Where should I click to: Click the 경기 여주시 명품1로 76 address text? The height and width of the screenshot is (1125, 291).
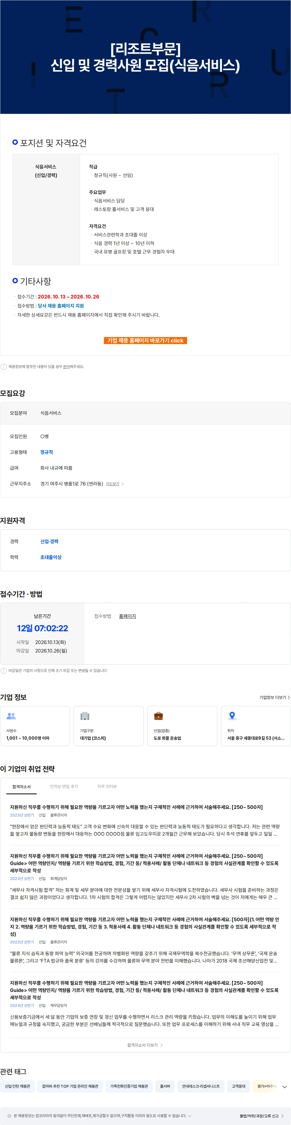(72, 483)
